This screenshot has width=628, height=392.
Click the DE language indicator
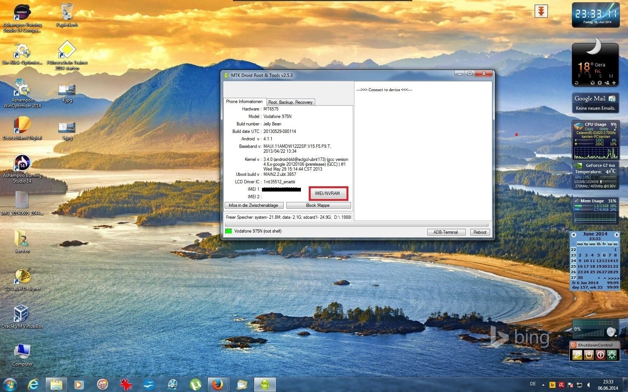pyautogui.click(x=533, y=384)
